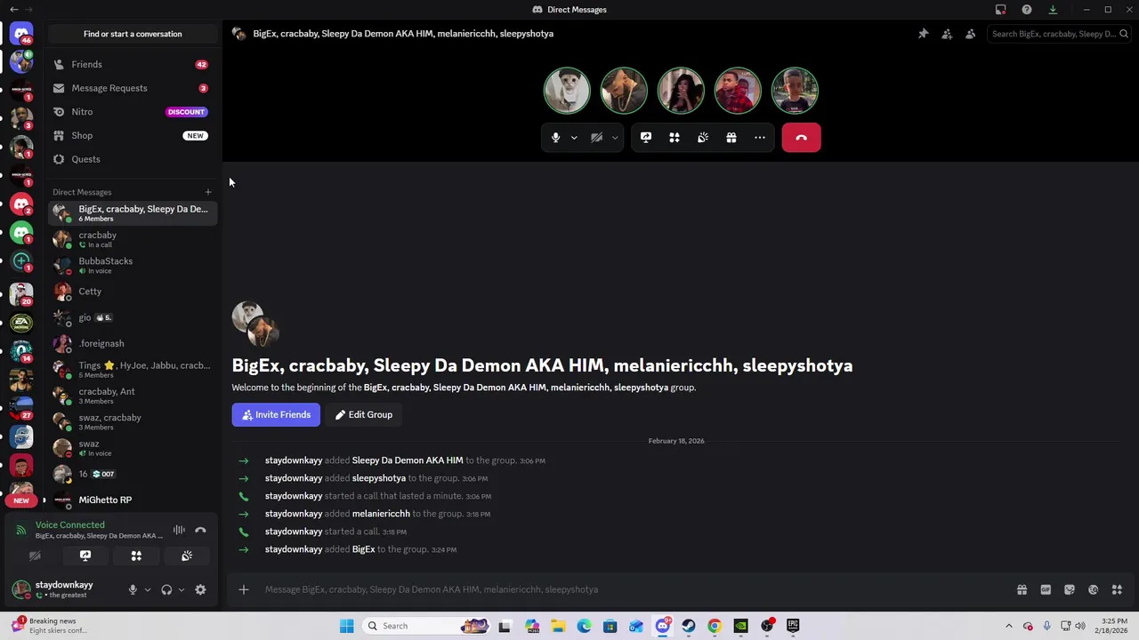The width and height of the screenshot is (1139, 640).
Task: Open Discord home Direct Messages icon
Action: pyautogui.click(x=21, y=34)
